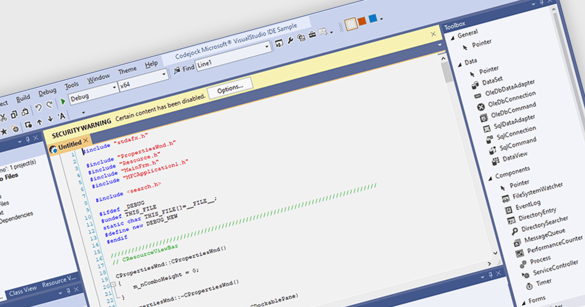Screen dimensions: 585x307
Task: Click the star bookmark icon
Action: pyautogui.click(x=4, y=131)
